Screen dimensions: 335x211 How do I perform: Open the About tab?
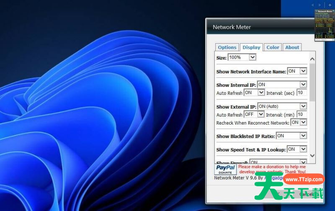(x=292, y=47)
